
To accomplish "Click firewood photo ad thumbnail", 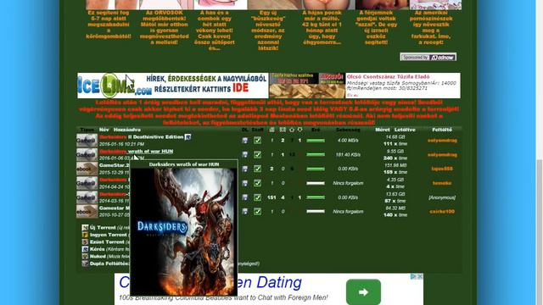I will click(x=307, y=86).
